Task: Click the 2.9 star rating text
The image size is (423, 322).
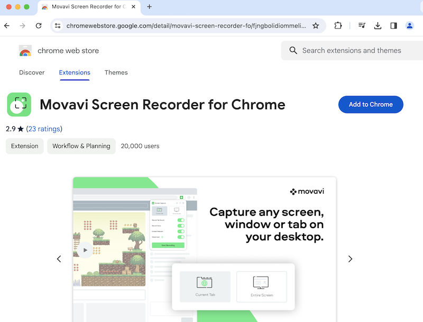Action: (15, 129)
